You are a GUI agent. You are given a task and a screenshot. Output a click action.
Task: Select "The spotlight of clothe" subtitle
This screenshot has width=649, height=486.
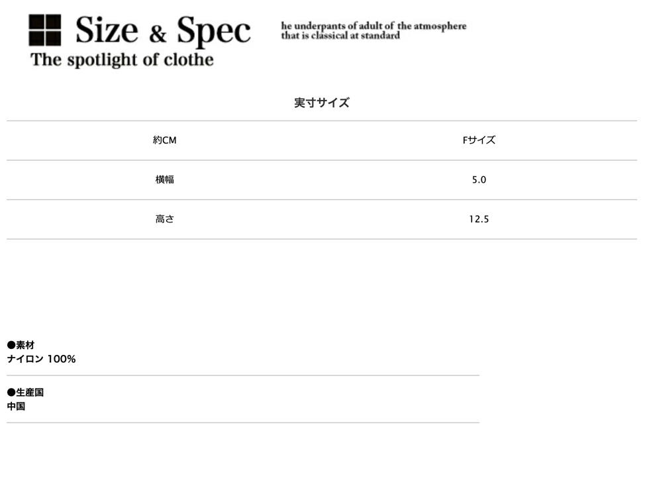pos(122,60)
